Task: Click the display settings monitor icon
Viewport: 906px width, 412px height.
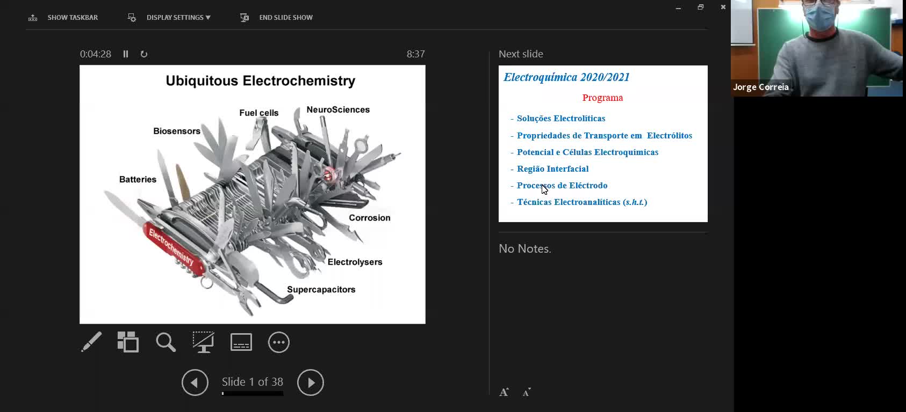Action: [x=132, y=18]
